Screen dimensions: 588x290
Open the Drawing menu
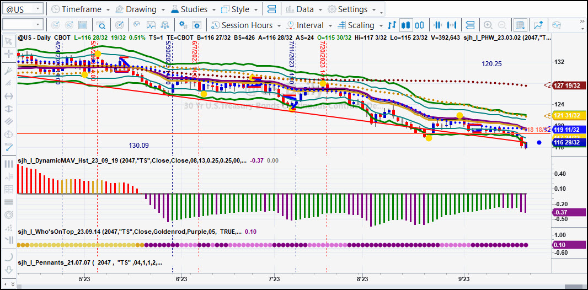point(141,9)
